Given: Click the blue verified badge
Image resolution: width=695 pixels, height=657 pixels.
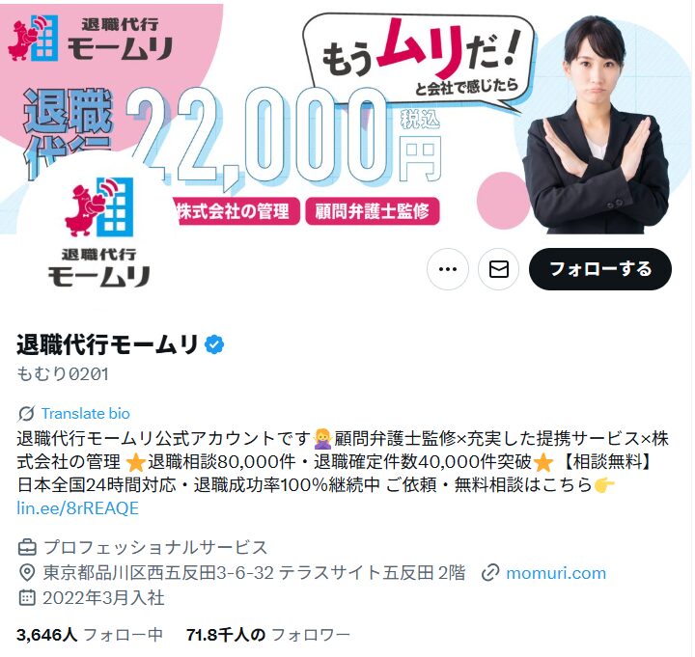Looking at the screenshot, I should point(214,344).
